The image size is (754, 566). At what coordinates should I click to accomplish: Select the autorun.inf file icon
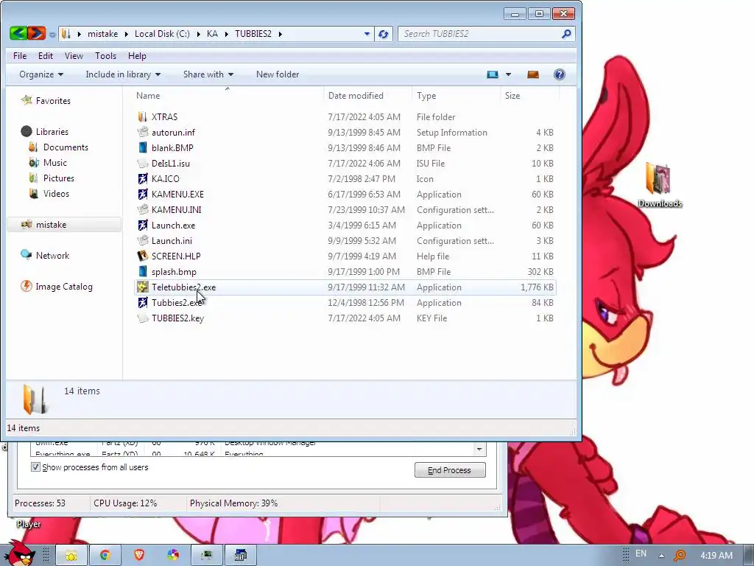pos(142,133)
